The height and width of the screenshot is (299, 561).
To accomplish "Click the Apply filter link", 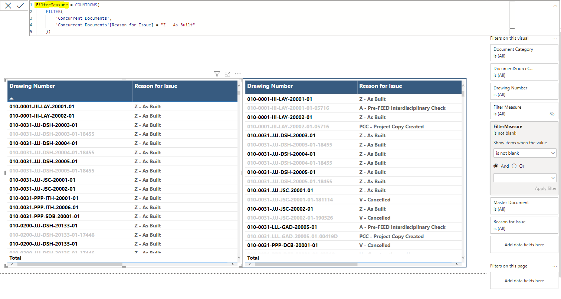I will point(545,188).
